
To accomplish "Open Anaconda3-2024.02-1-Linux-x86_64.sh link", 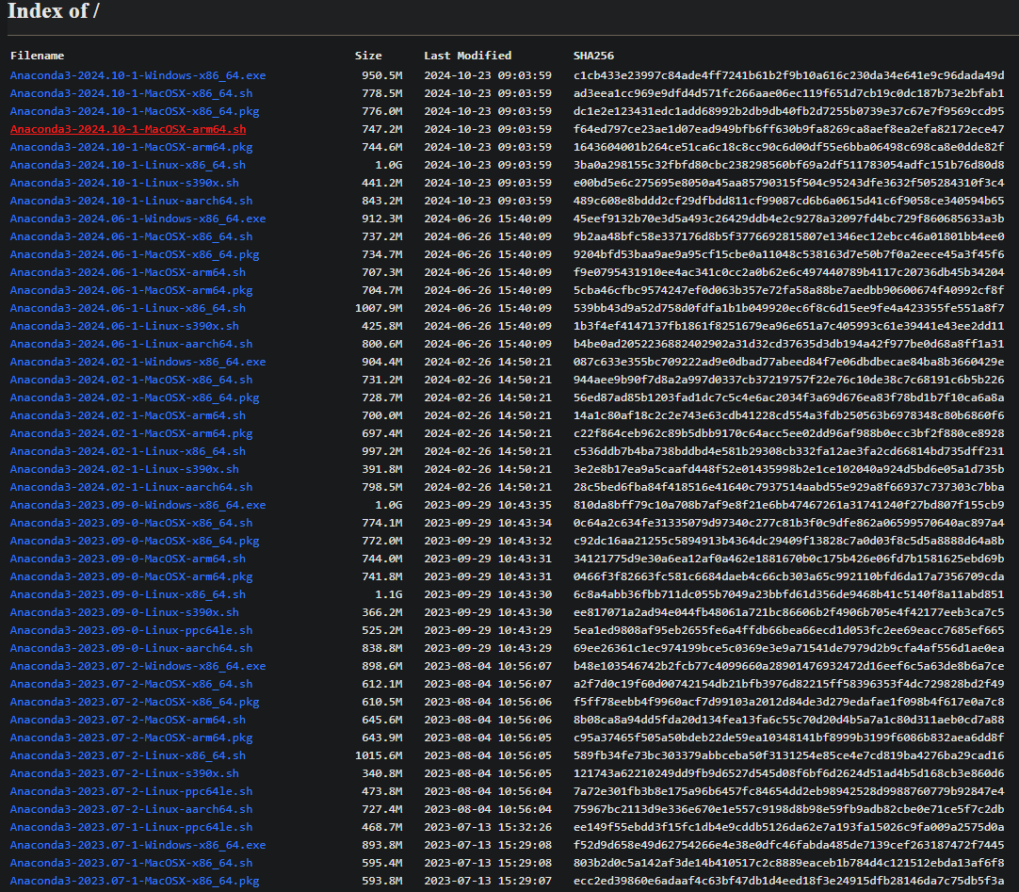I will click(128, 451).
